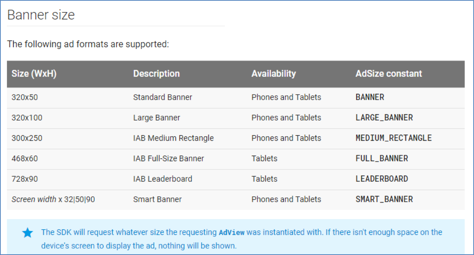Click the IAB Leaderboard description cell
This screenshot has width=474, height=255.
(162, 179)
